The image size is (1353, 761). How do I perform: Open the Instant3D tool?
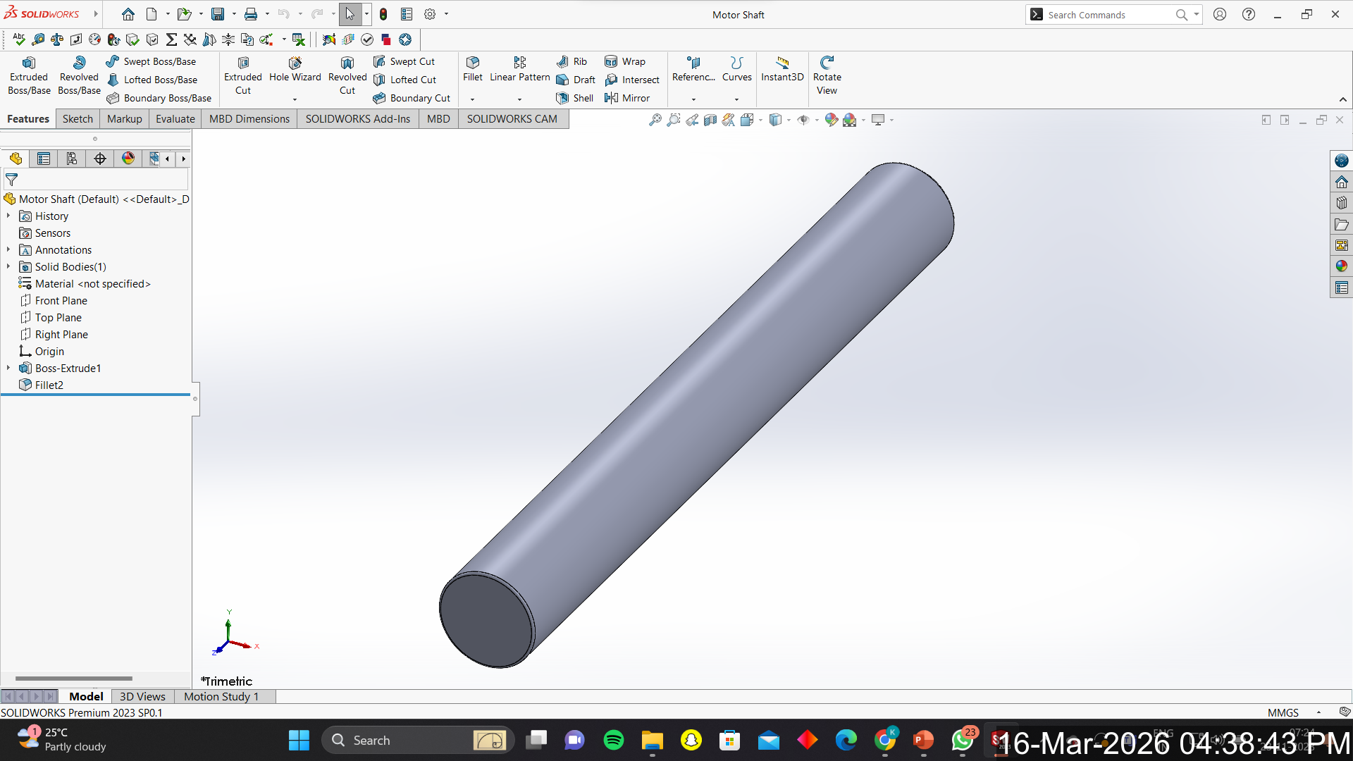[x=782, y=69]
